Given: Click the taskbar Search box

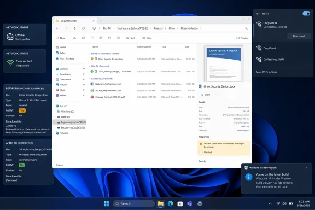Looking at the screenshot, I should click(x=133, y=203).
